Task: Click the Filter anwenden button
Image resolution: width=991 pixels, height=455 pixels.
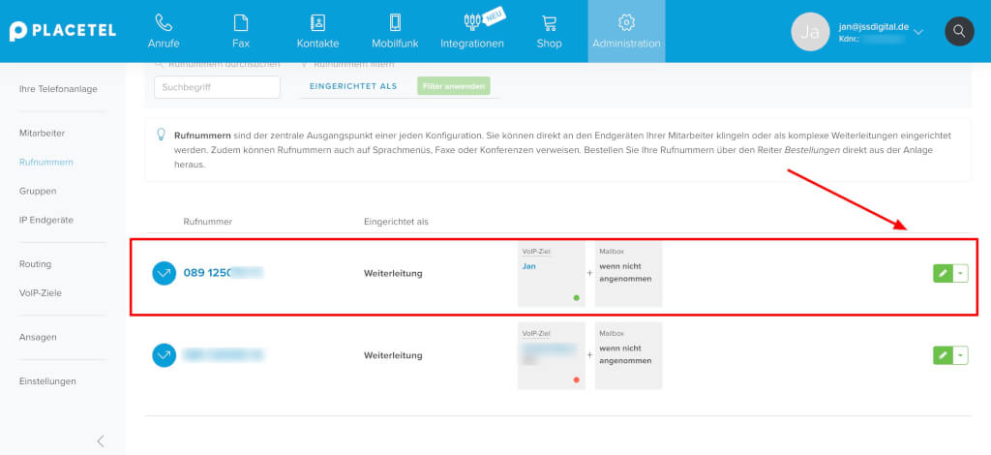Action: 453,86
